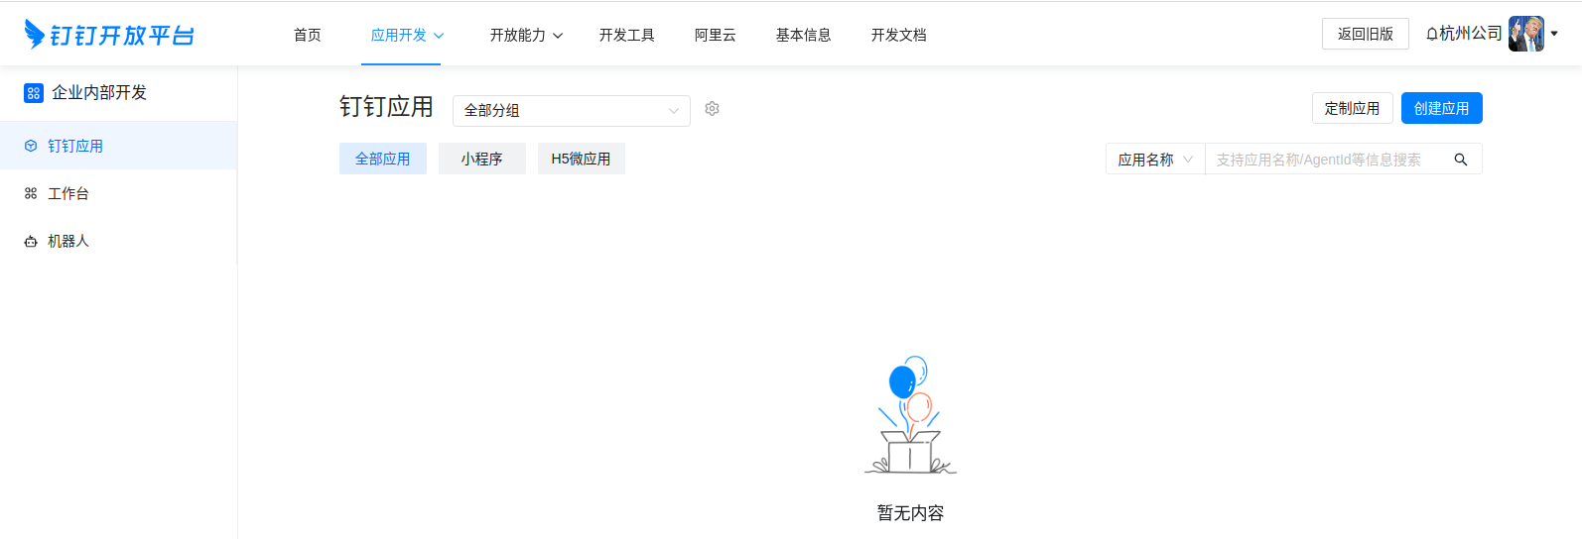The image size is (1582, 539).
Task: Expand the 全部分组 group dropdown
Action: [x=571, y=111]
